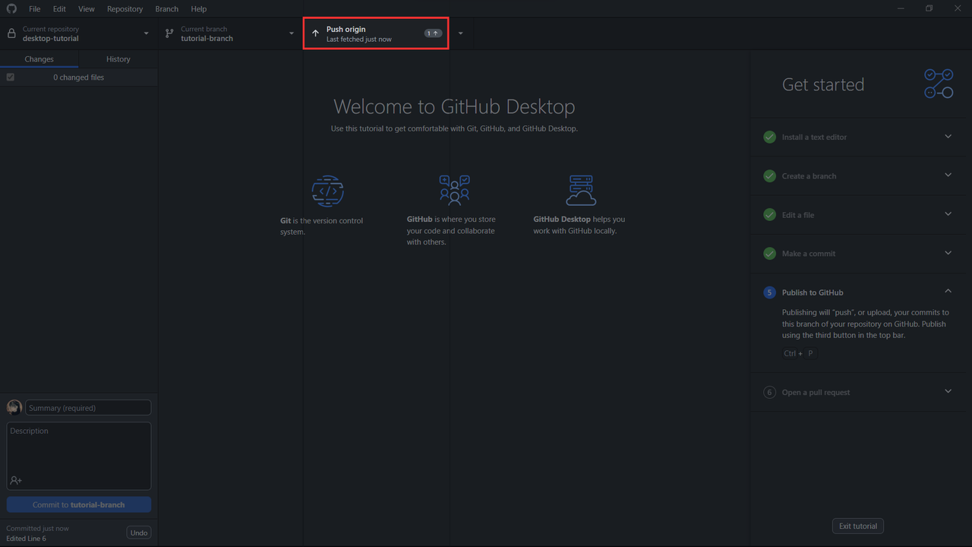This screenshot has height=547, width=972.
Task: Click the 1 commit ahead badge
Action: (x=433, y=33)
